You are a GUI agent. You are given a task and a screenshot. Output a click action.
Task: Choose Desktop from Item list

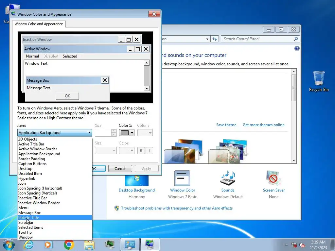55,169
